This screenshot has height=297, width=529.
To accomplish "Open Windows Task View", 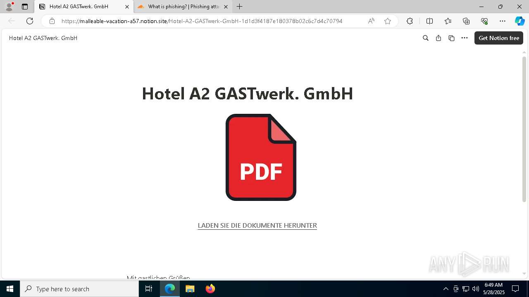I will click(x=149, y=289).
